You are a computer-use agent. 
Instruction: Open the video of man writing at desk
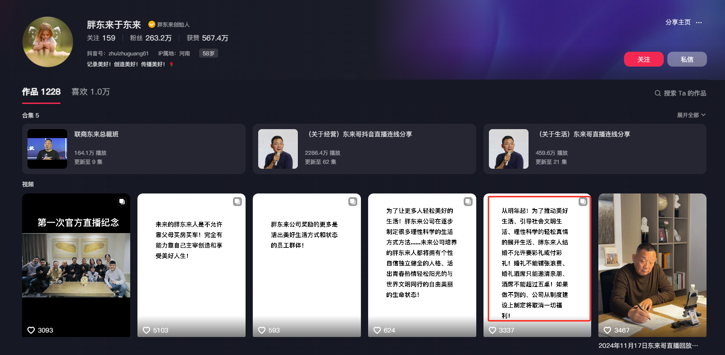click(x=652, y=265)
